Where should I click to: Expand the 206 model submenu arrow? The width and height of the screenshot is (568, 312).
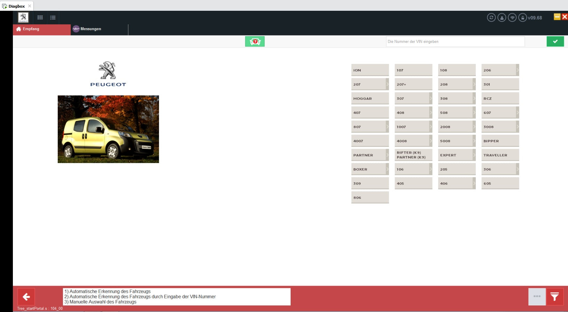pyautogui.click(x=517, y=70)
